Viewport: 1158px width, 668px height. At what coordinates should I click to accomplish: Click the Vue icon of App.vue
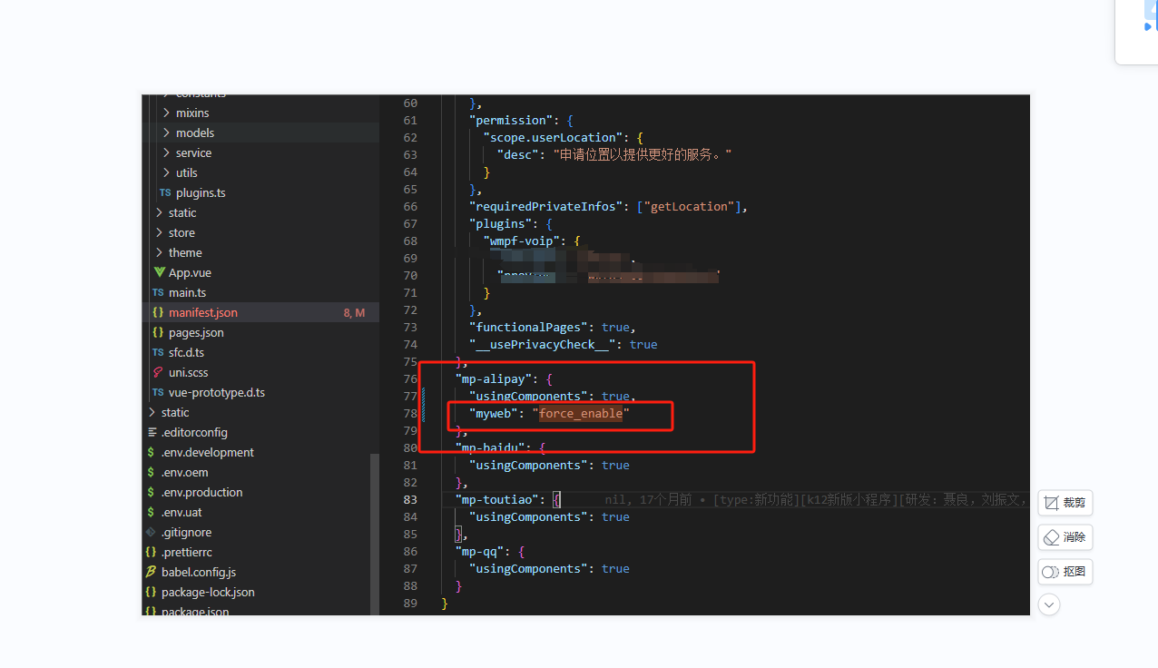[x=159, y=272]
